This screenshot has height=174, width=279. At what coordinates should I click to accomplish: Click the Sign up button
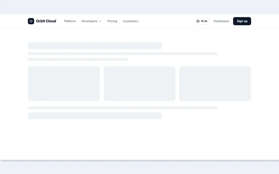pyautogui.click(x=242, y=21)
